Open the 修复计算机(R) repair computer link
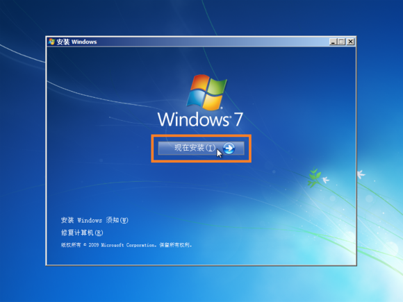Image resolution: width=403 pixels, height=302 pixels. (x=82, y=233)
